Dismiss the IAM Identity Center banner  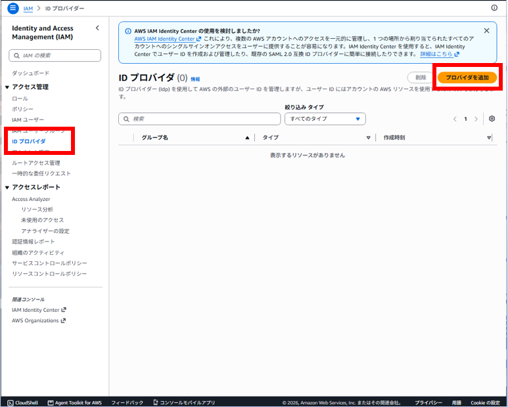point(486,31)
